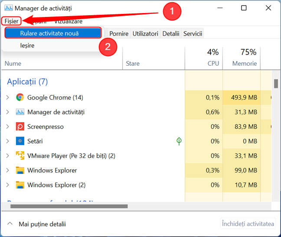Viewport: 281px width, 237px height.
Task: Open the Vizualizare menu
Action: [68, 21]
